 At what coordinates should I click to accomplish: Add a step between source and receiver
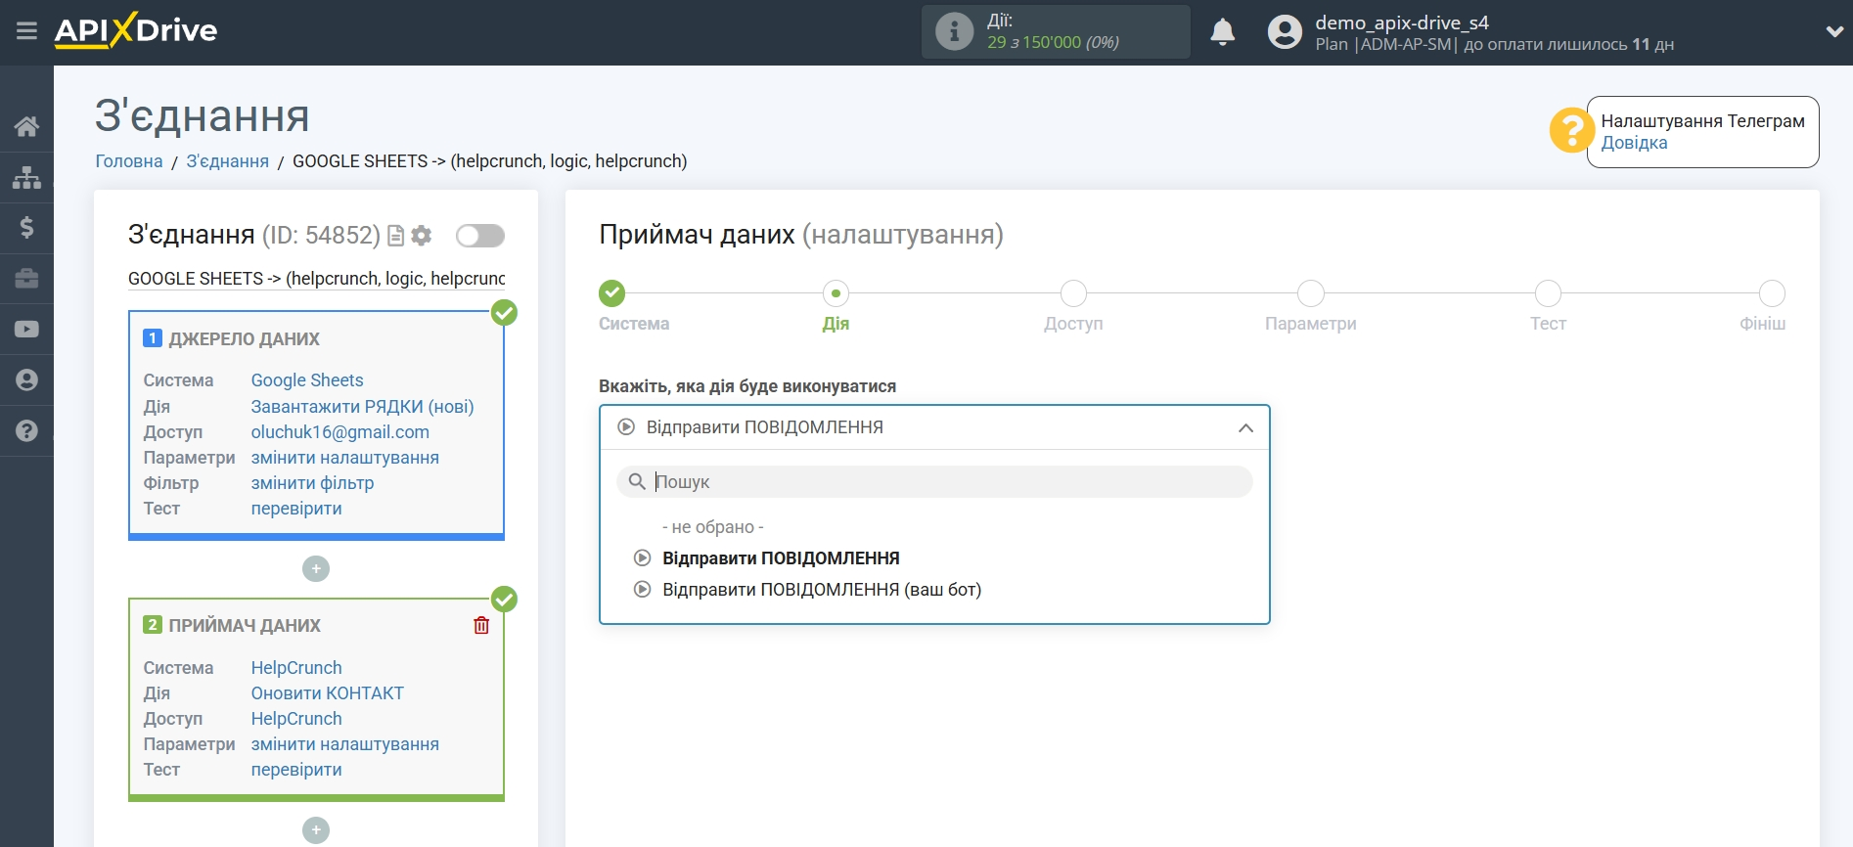316,569
